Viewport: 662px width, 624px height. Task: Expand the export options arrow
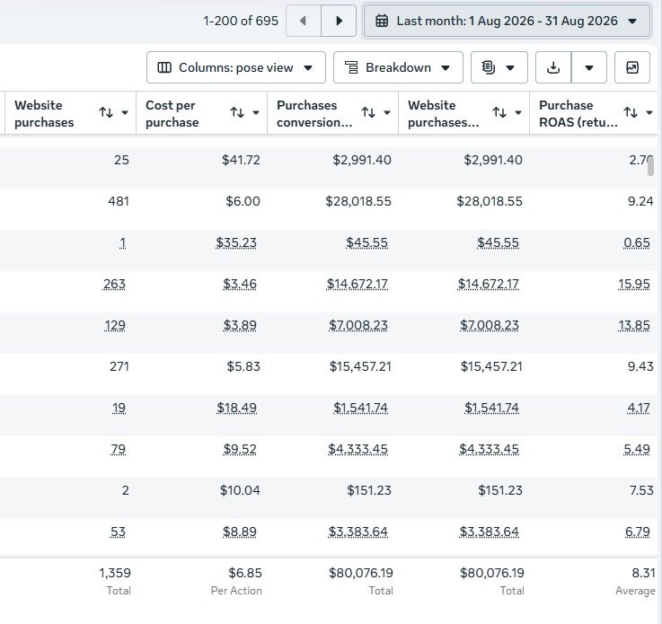[589, 67]
